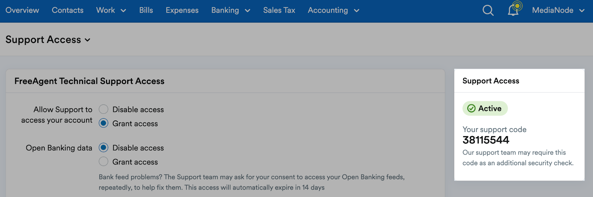
Task: Expand the Support Access page title chevron
Action: [x=87, y=40]
